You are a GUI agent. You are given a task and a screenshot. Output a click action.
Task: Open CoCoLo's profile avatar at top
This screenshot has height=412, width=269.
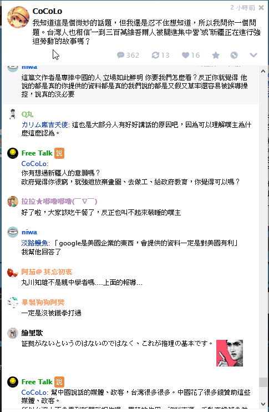[18, 17]
